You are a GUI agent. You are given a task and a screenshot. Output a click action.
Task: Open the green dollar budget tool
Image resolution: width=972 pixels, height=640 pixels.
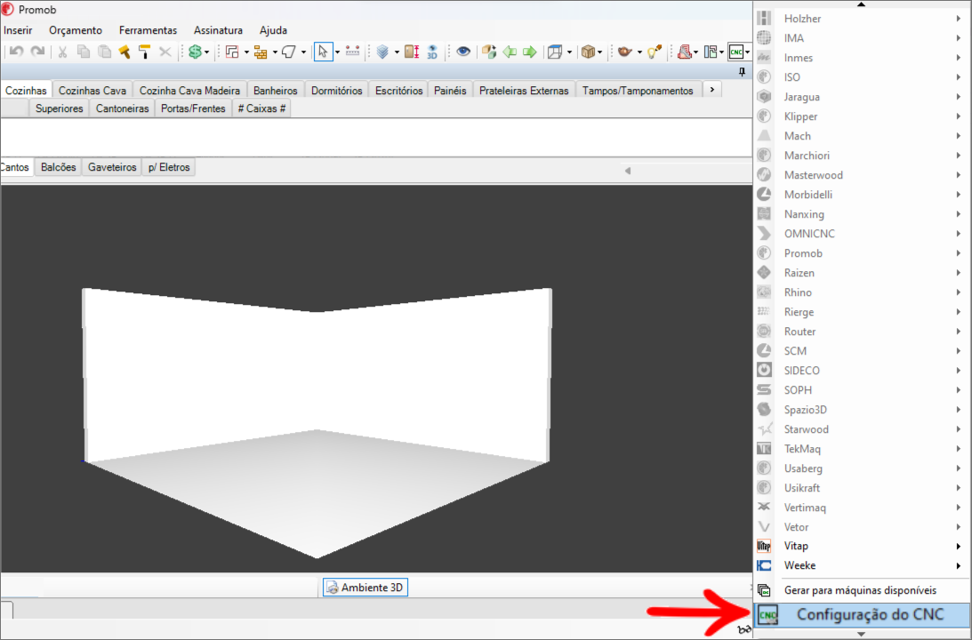[196, 52]
